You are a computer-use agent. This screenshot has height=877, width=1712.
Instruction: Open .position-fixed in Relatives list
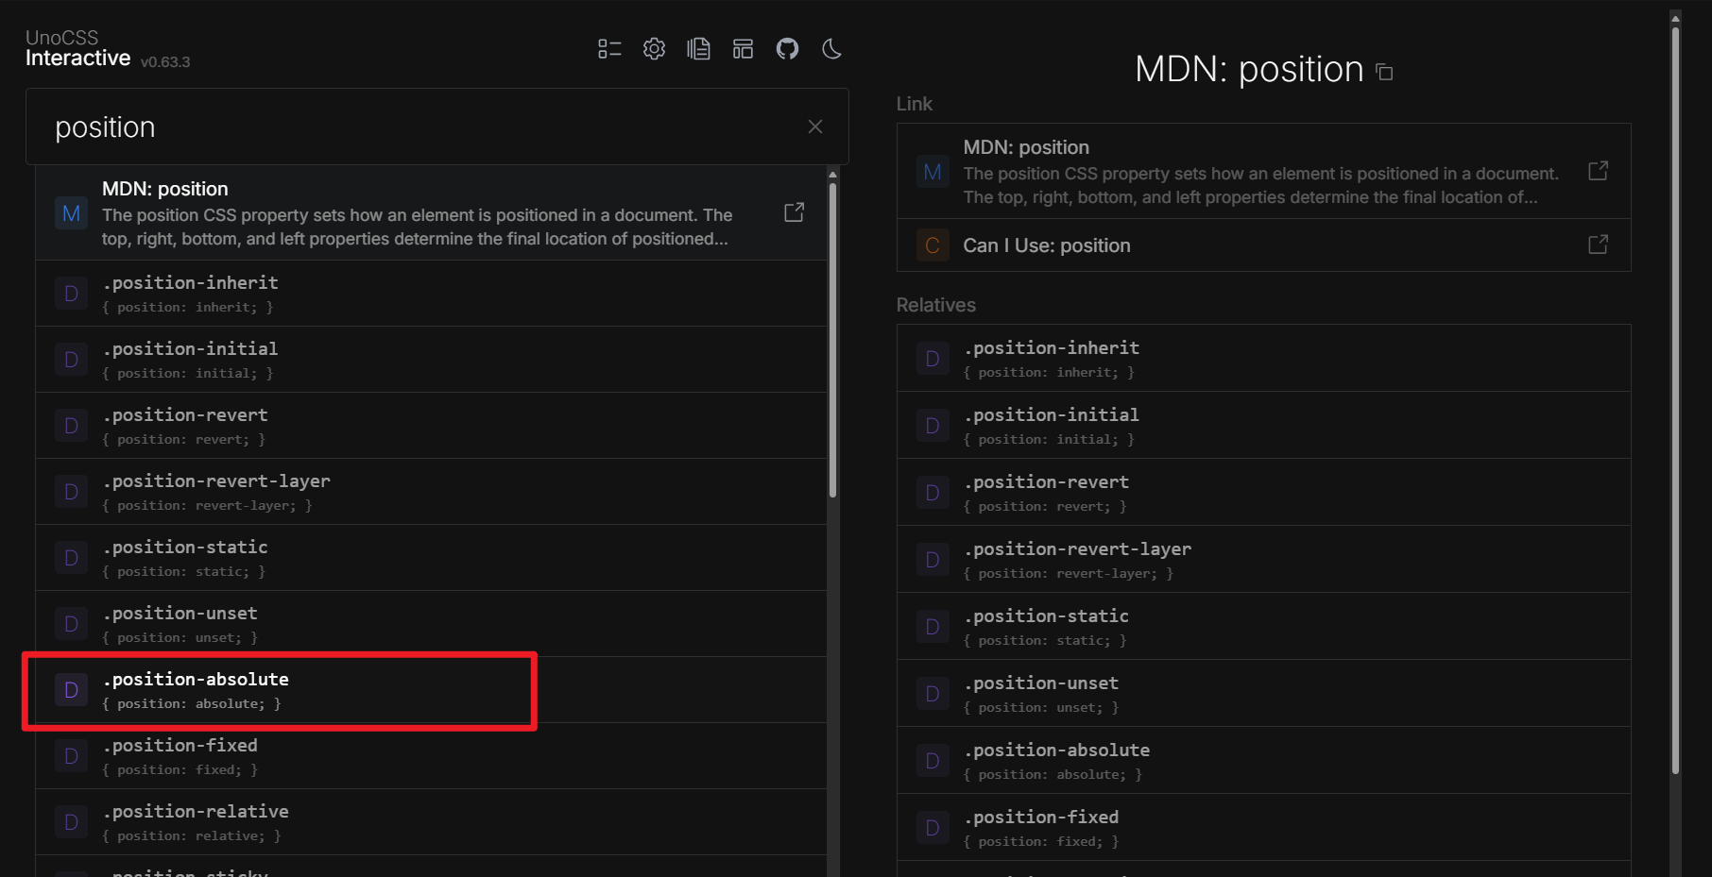point(1263,828)
